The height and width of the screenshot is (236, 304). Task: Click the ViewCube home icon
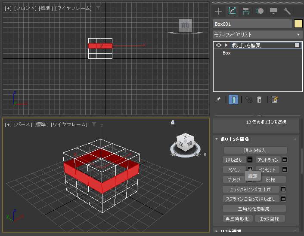(173, 122)
